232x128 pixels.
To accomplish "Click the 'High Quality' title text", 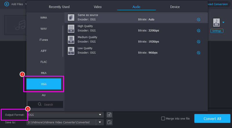I will (85, 26).
